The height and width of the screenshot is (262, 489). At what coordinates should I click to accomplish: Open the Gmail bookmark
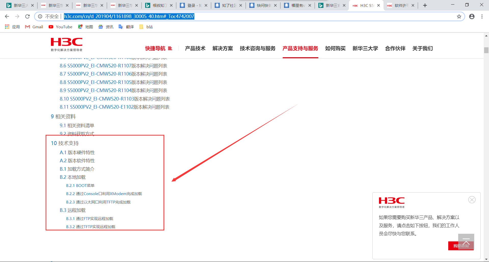point(34,27)
